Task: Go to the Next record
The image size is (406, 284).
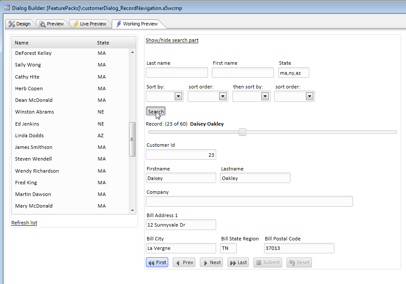Action: tap(211, 262)
